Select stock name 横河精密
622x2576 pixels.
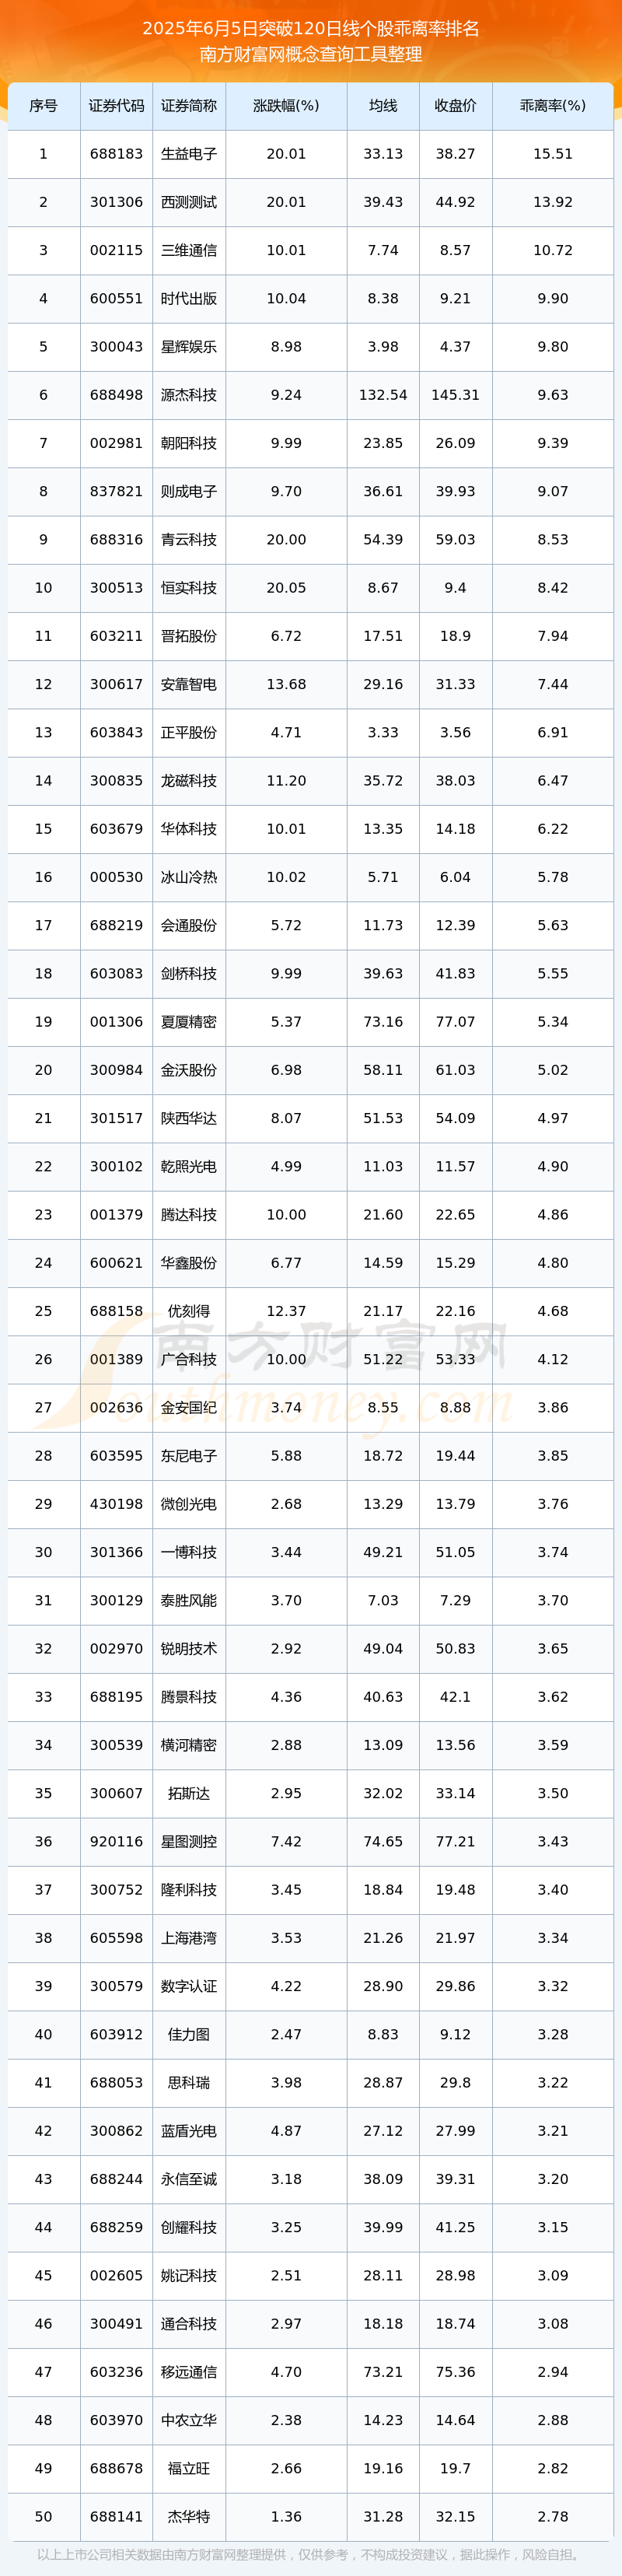(x=189, y=1745)
